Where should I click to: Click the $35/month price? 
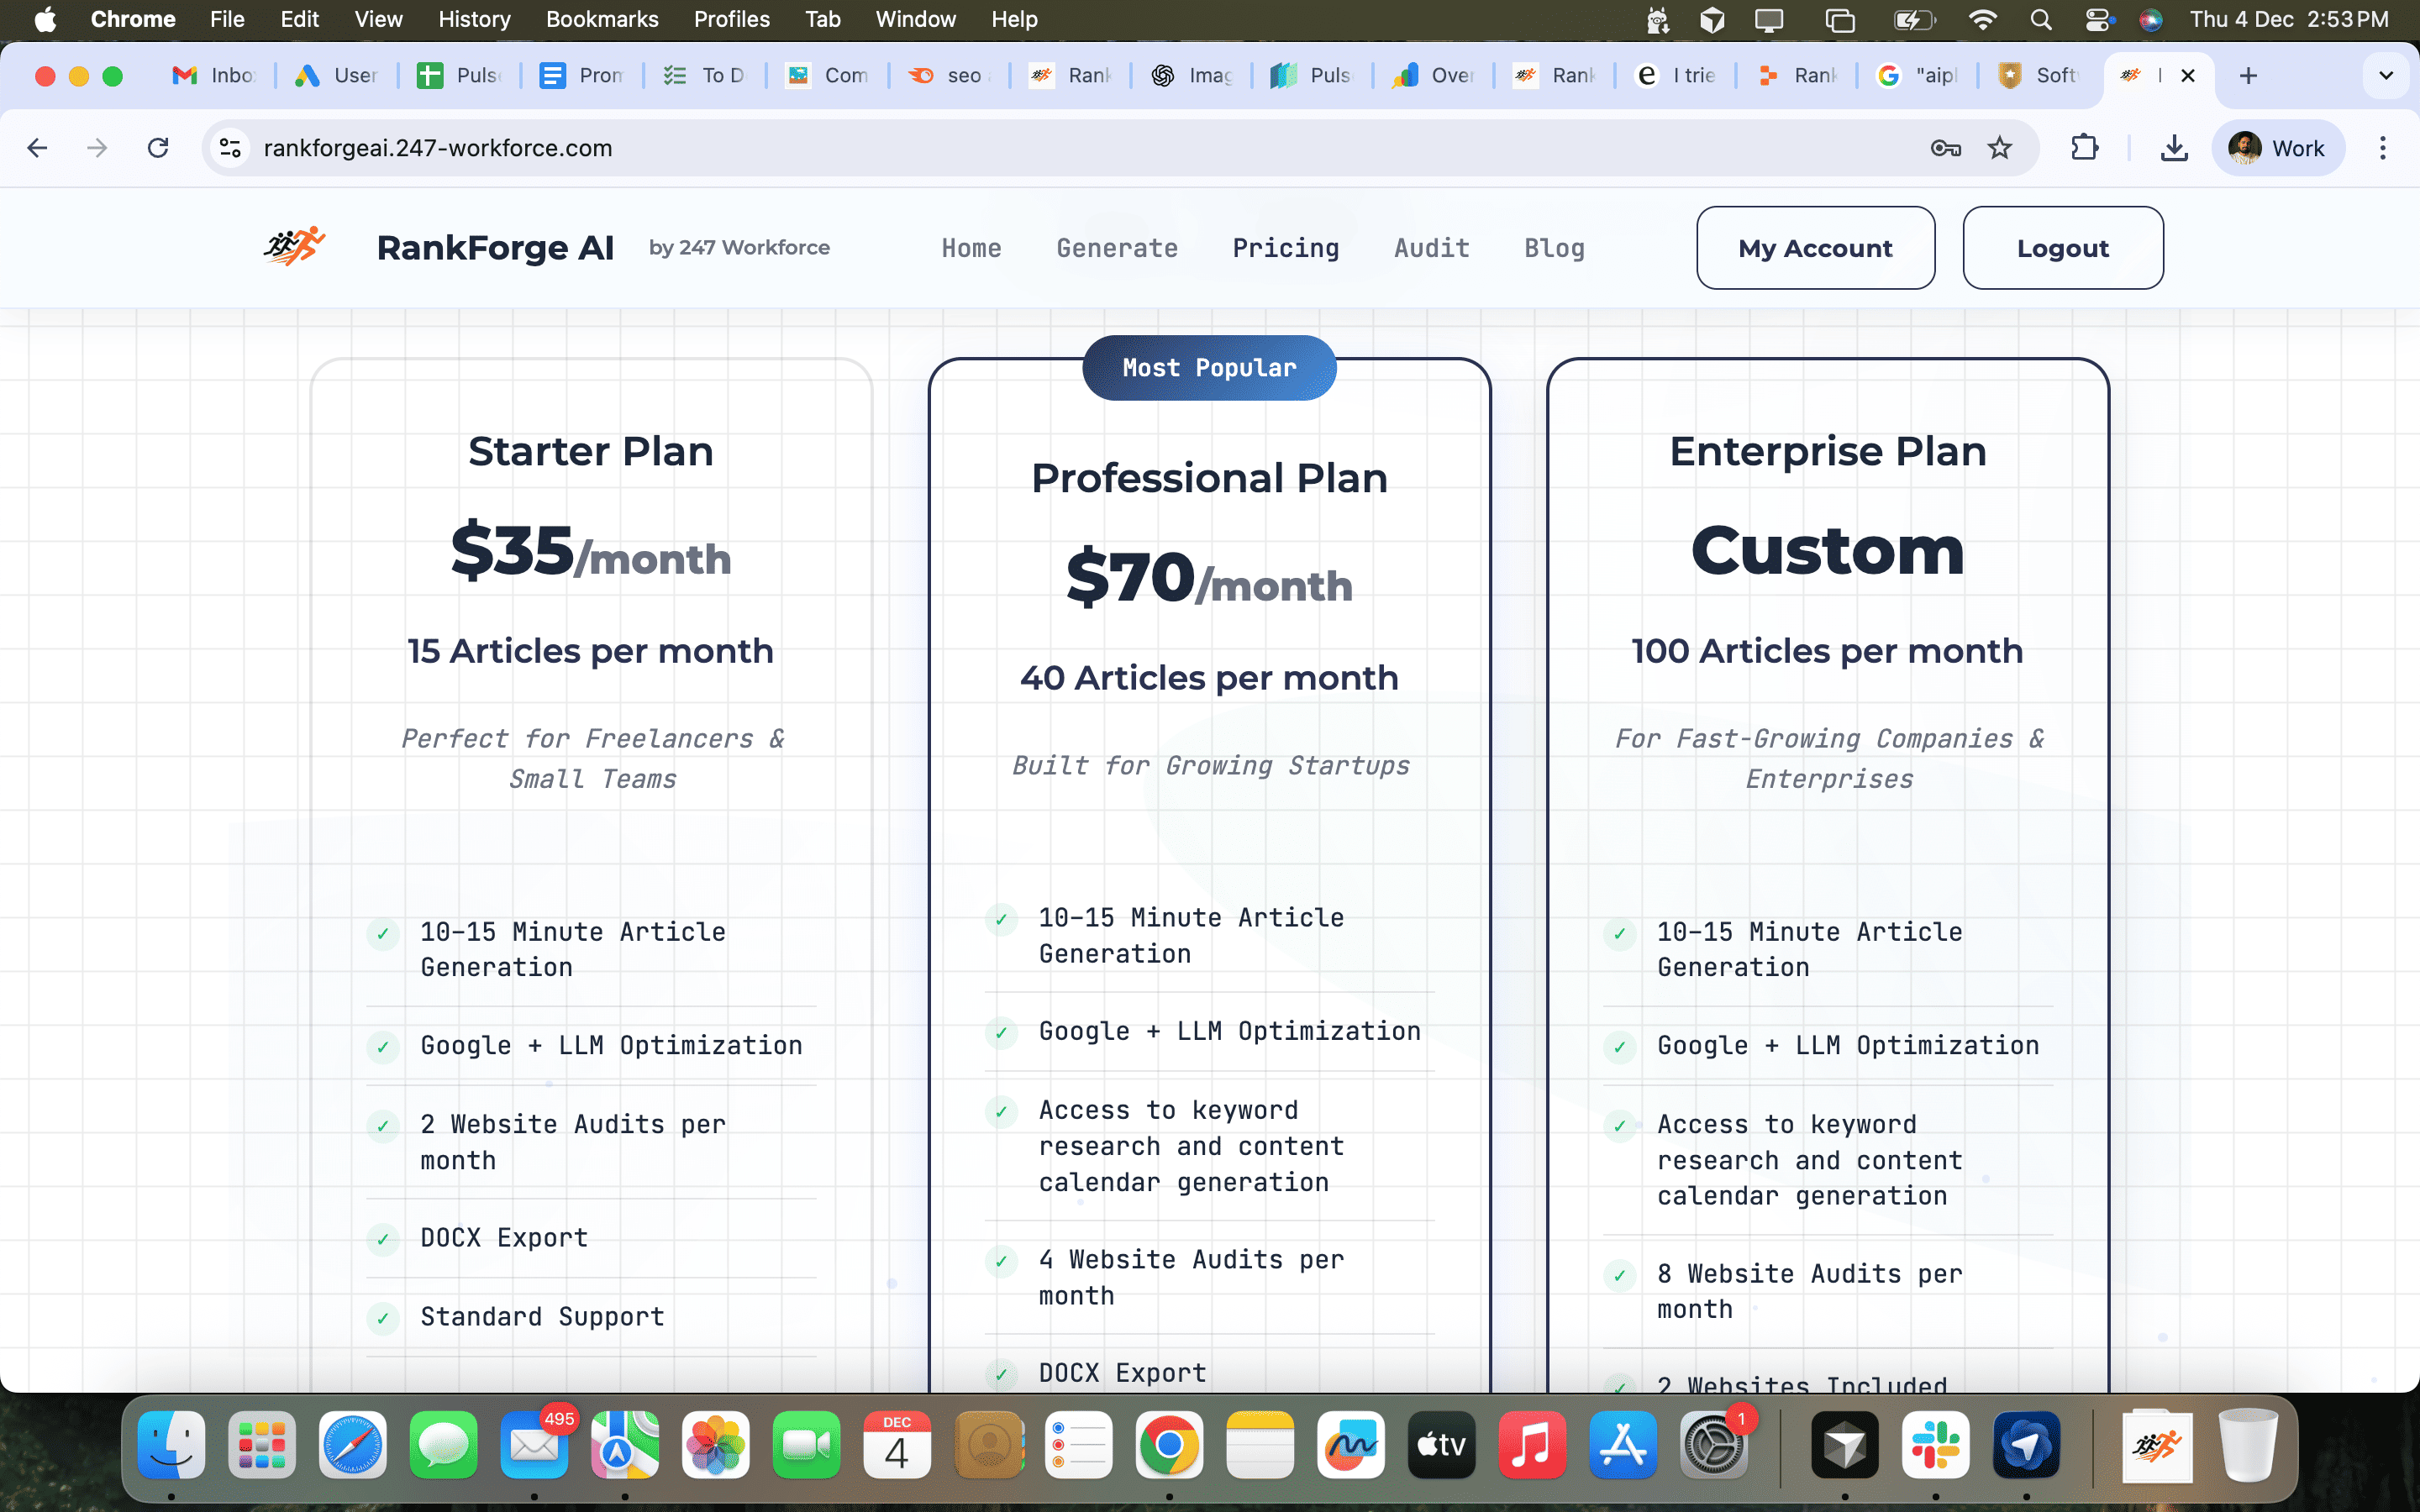click(x=591, y=551)
